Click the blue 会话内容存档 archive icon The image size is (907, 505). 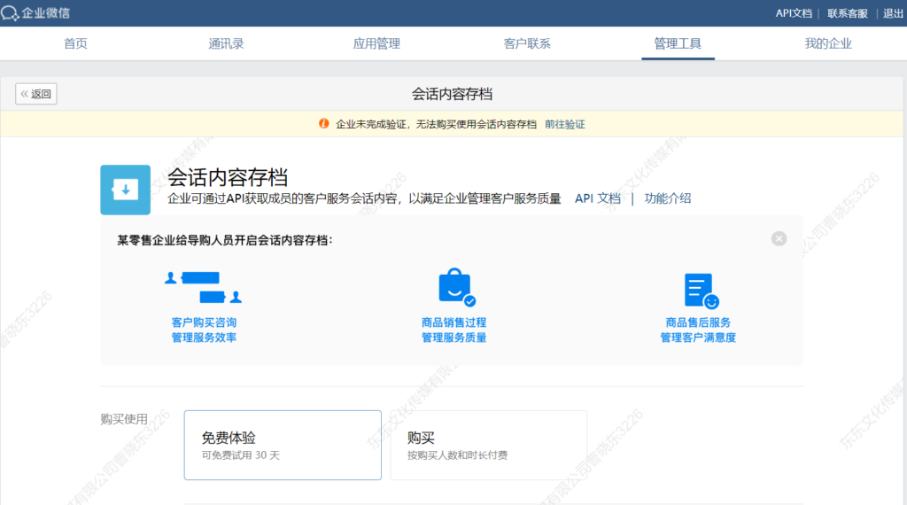[x=126, y=190]
